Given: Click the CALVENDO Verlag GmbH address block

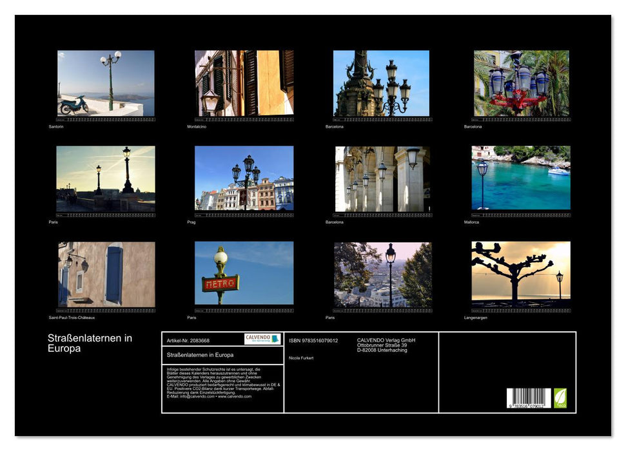Looking at the screenshot, I should click(386, 345).
